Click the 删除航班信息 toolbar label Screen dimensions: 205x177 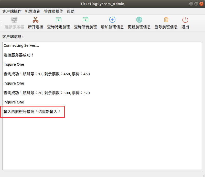pyautogui.click(x=166, y=27)
